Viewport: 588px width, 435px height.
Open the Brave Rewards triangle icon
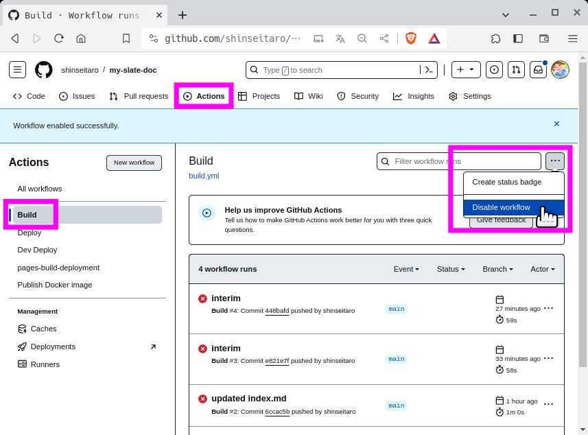[434, 38]
